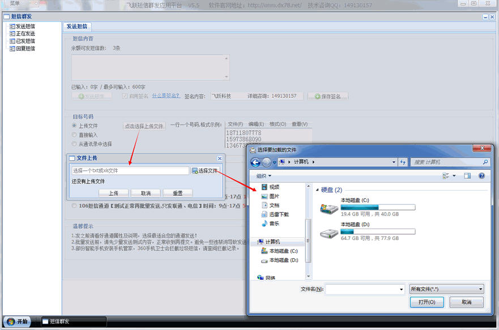499x330 pixels.
Task: Open the 组织 dropdown menu
Action: (x=264, y=176)
